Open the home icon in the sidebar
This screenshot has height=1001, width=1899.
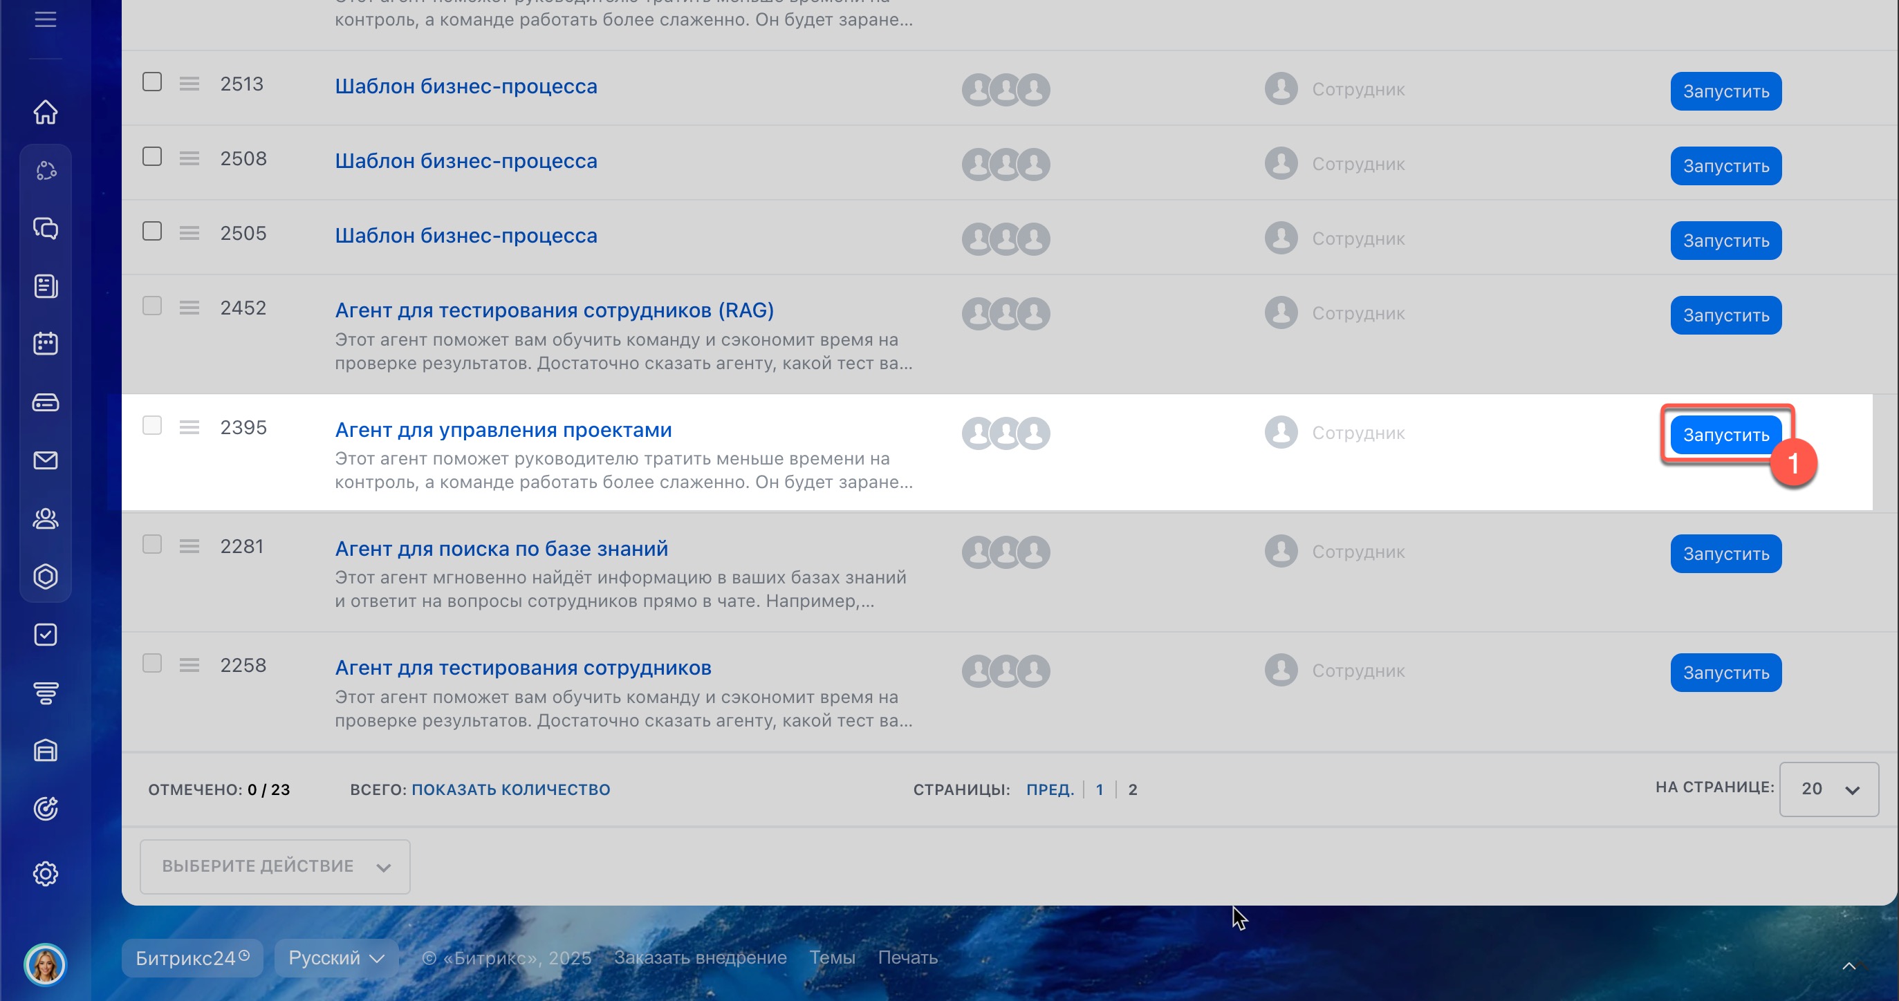pyautogui.click(x=45, y=112)
